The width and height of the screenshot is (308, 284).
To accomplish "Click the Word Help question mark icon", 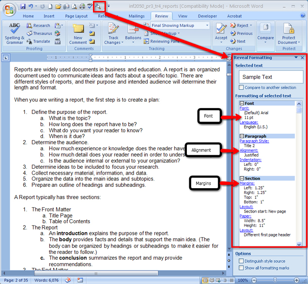I will pyautogui.click(x=303, y=16).
